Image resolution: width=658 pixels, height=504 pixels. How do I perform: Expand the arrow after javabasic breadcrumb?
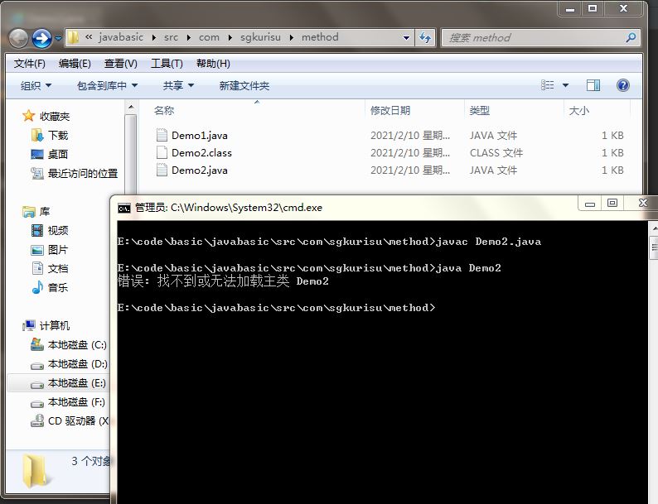(x=154, y=38)
